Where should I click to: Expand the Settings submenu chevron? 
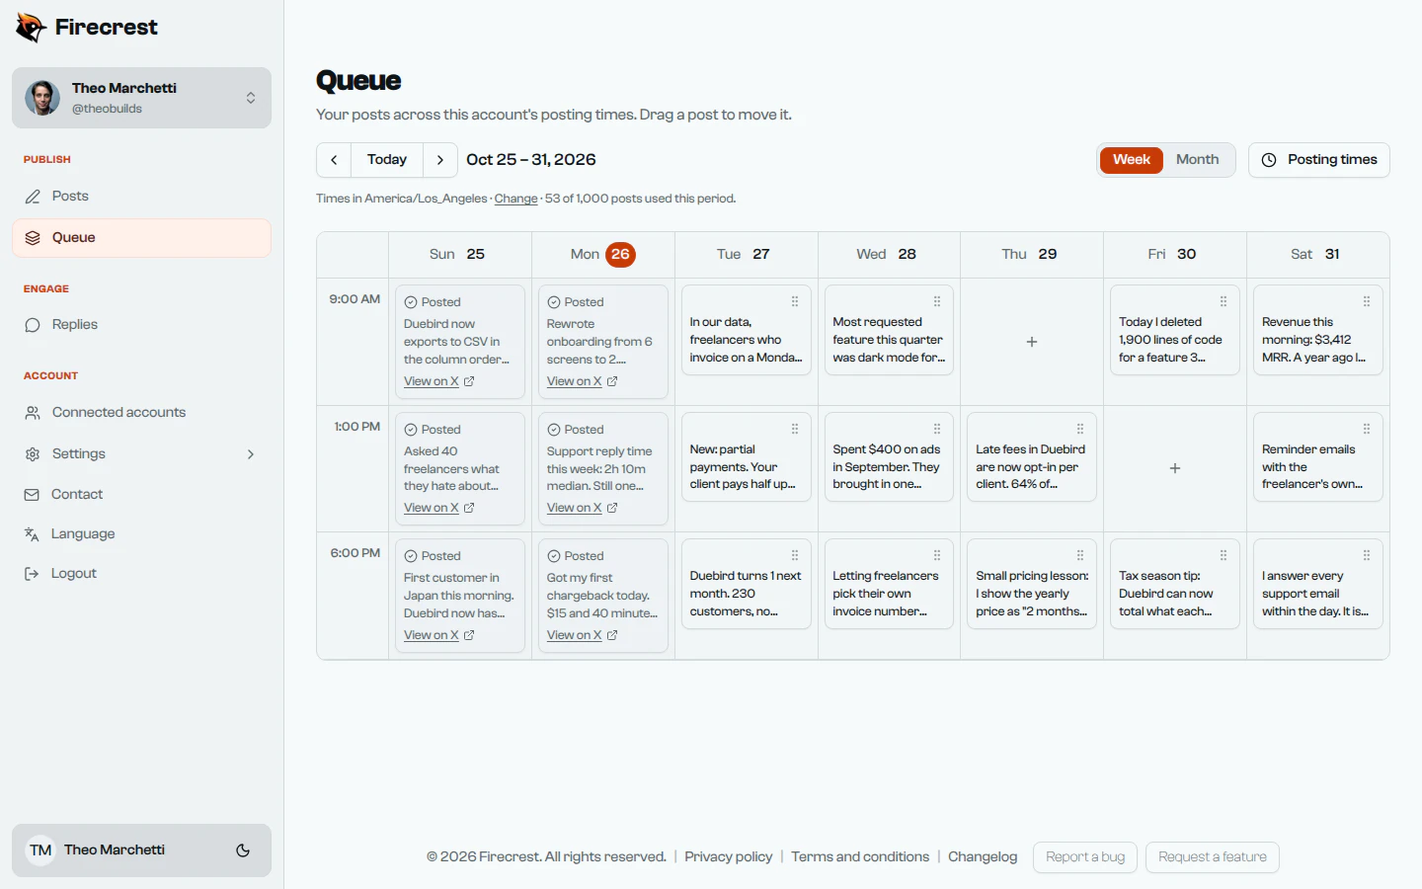251,454
